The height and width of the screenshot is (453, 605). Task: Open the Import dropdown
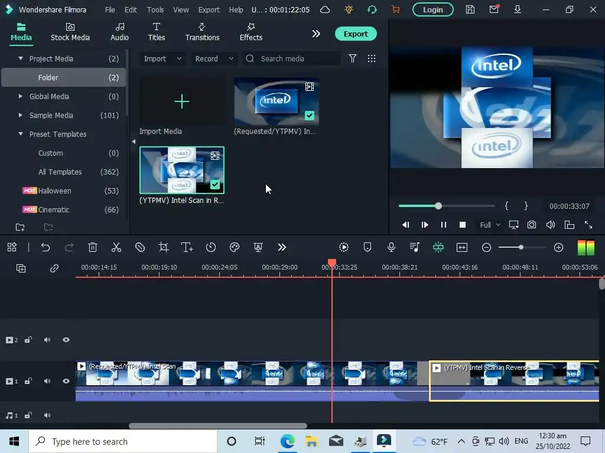click(162, 58)
